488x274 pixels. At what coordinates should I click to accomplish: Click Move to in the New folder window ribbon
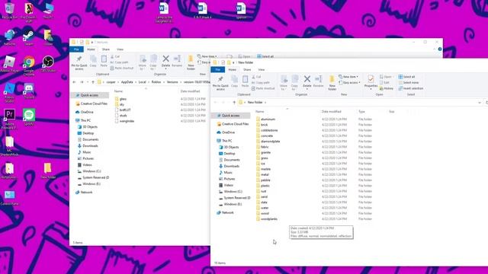click(284, 83)
